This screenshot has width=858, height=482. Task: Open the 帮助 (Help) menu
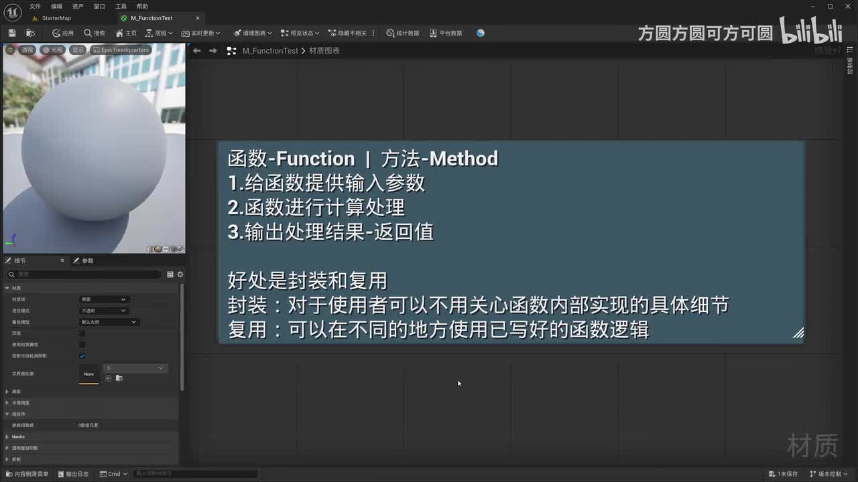click(x=142, y=6)
